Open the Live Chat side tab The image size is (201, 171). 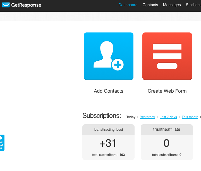tap(2, 143)
